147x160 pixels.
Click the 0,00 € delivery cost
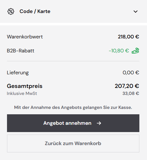(131, 73)
